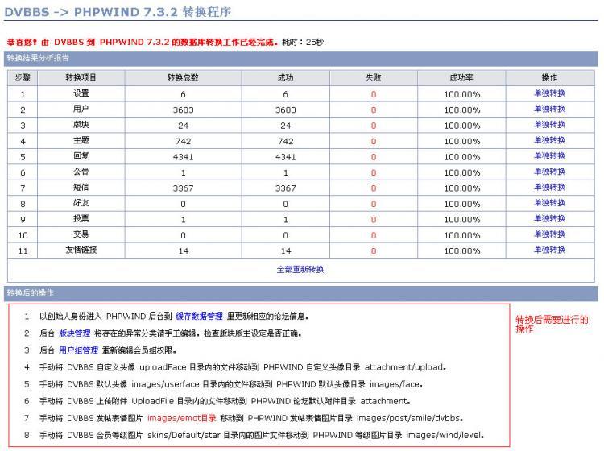Click 100.00% rate in the 投票 row
This screenshot has width=604, height=451.
(462, 220)
